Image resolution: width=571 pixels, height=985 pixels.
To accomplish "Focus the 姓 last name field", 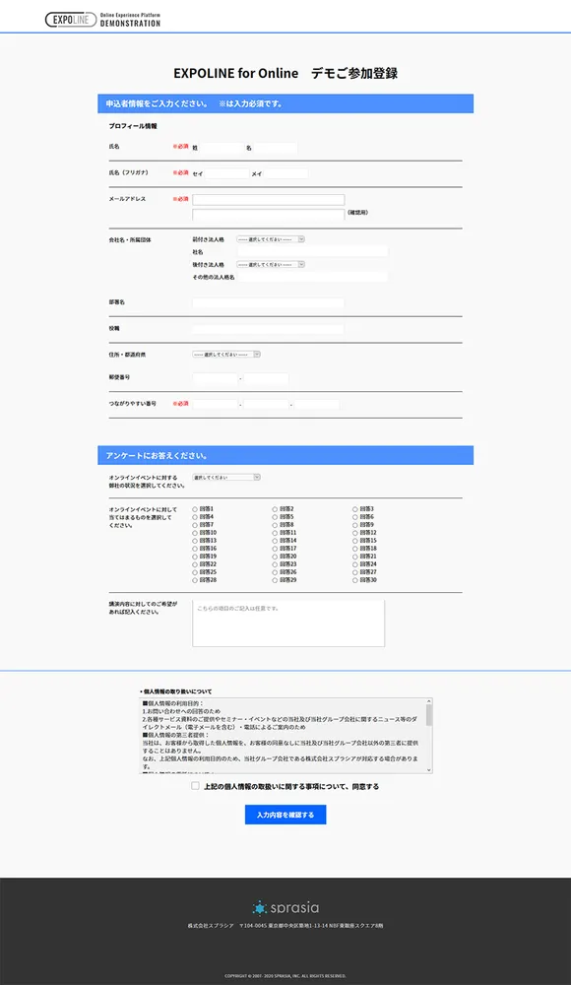I will click(x=222, y=148).
